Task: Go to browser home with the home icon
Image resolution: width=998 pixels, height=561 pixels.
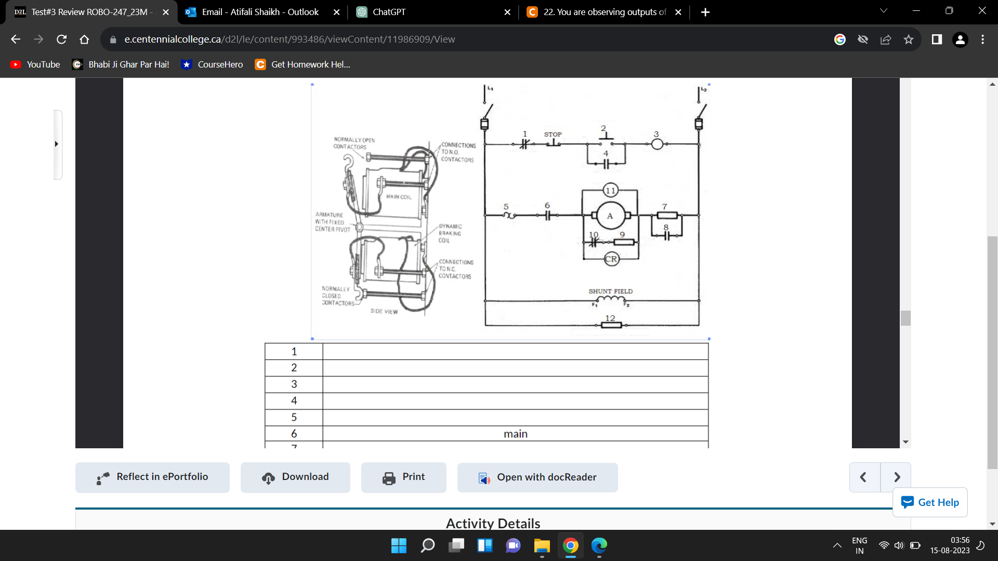Action: pyautogui.click(x=84, y=39)
